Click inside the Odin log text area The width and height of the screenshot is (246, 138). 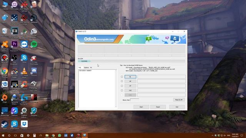coord(96,89)
